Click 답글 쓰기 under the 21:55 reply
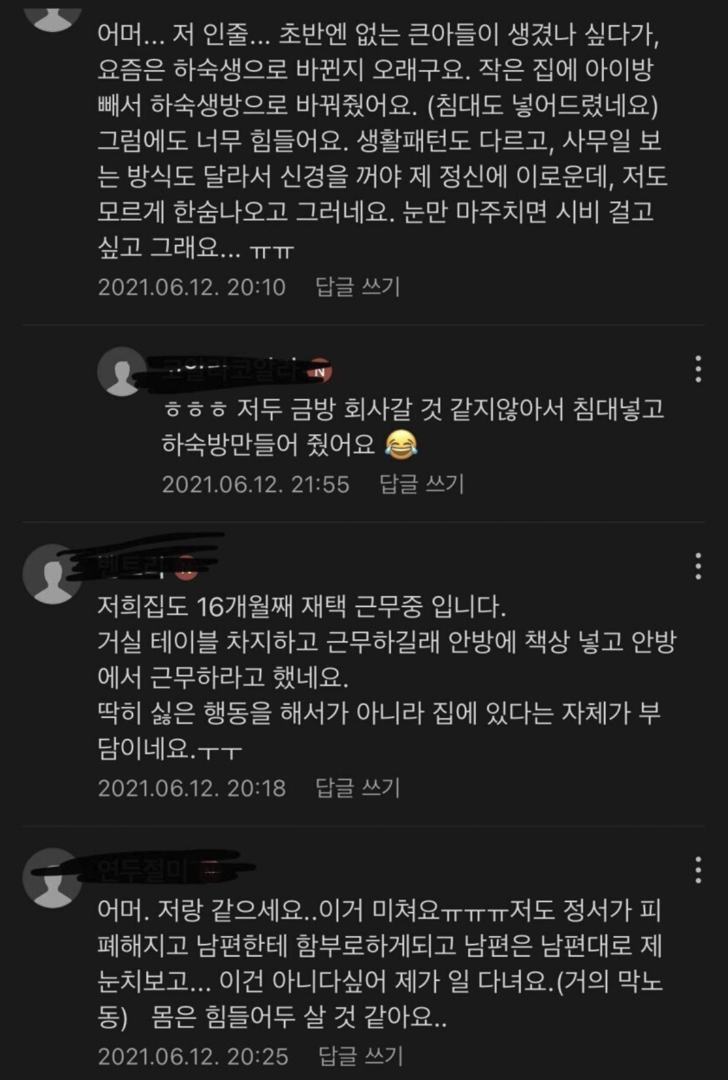 pos(421,484)
